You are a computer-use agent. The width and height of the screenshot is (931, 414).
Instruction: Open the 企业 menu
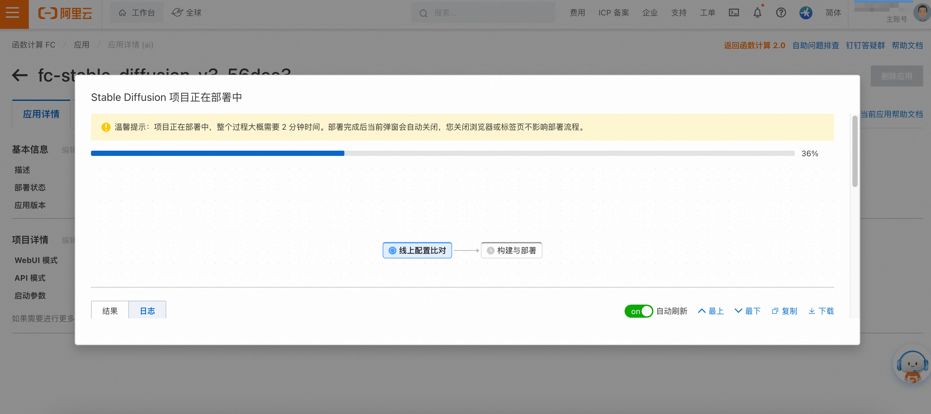click(650, 13)
